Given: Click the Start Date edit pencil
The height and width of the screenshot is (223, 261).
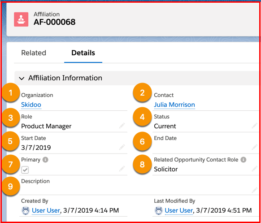Looking at the screenshot, I should pyautogui.click(x=122, y=147).
